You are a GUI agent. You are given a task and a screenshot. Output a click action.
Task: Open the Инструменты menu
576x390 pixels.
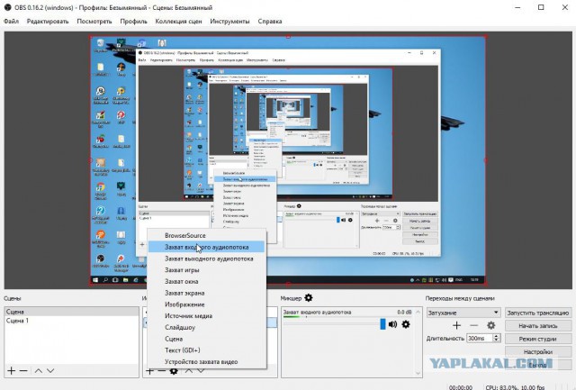point(230,22)
